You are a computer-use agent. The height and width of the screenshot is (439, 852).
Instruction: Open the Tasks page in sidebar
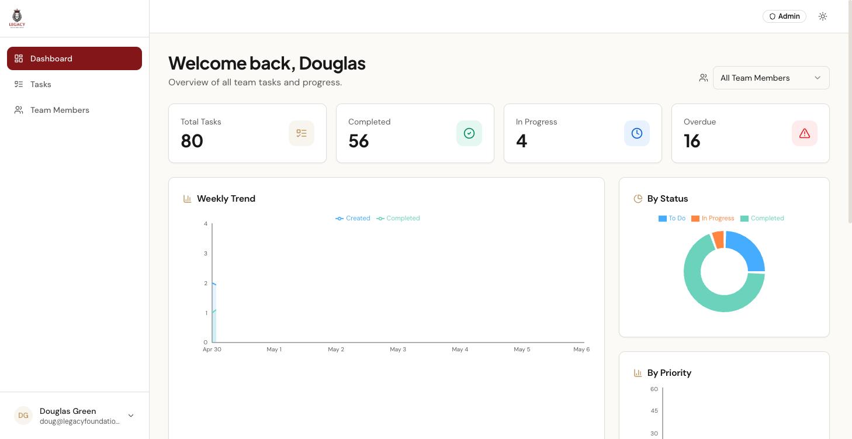(74, 84)
